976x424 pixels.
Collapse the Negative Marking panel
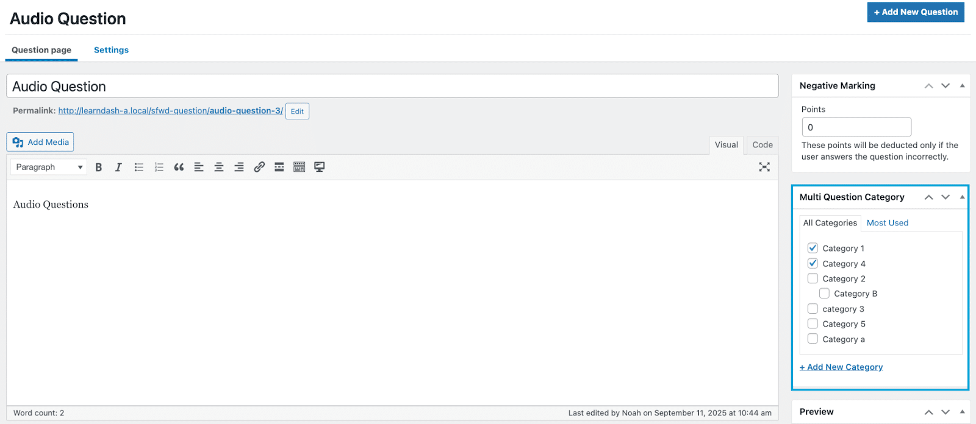click(x=962, y=86)
